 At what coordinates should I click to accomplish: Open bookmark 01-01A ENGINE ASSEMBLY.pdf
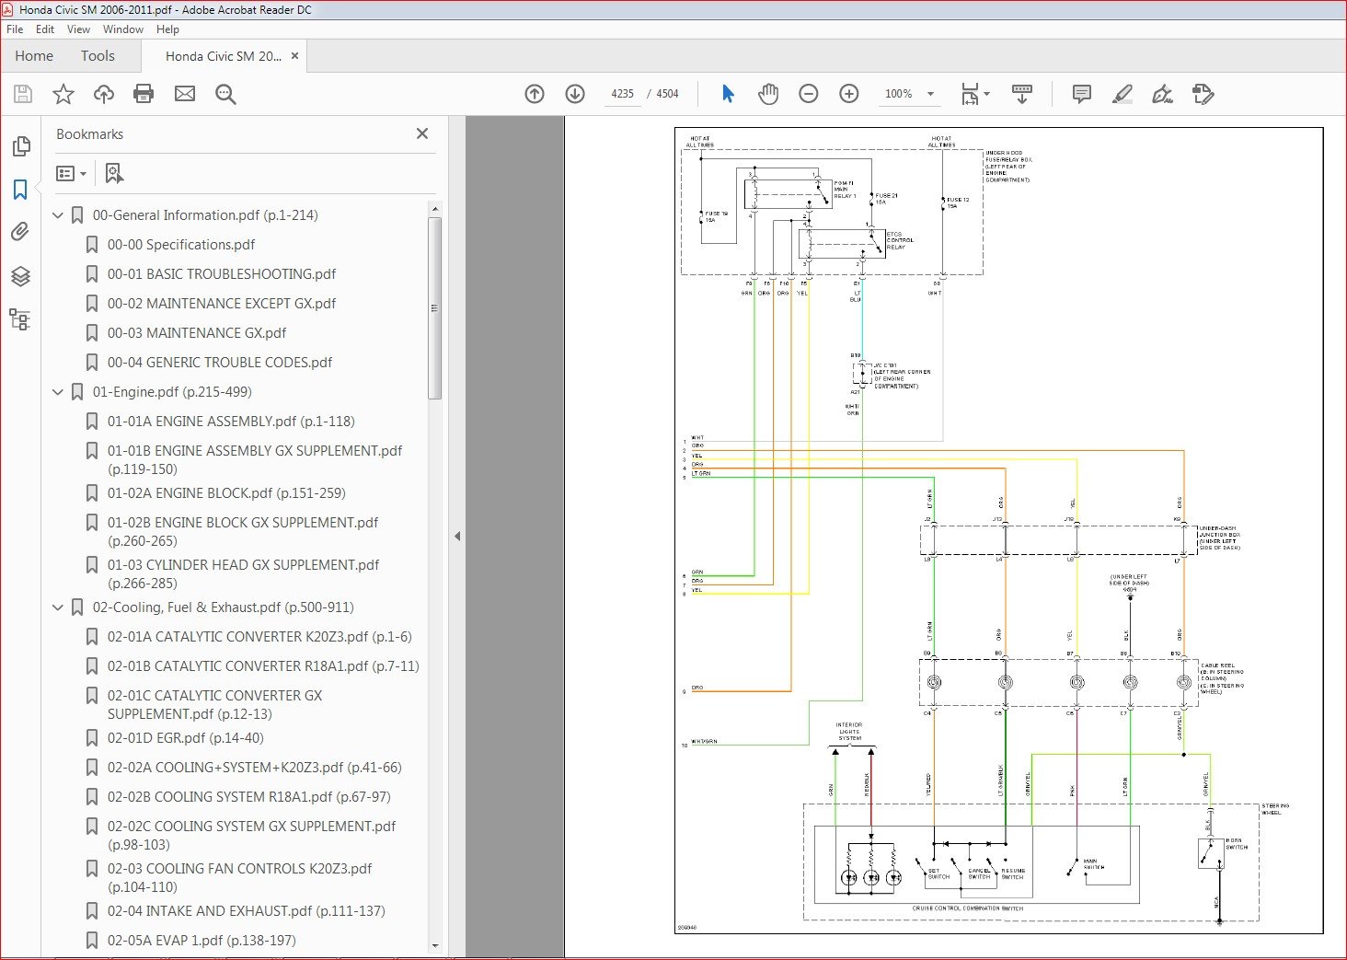[x=231, y=422]
